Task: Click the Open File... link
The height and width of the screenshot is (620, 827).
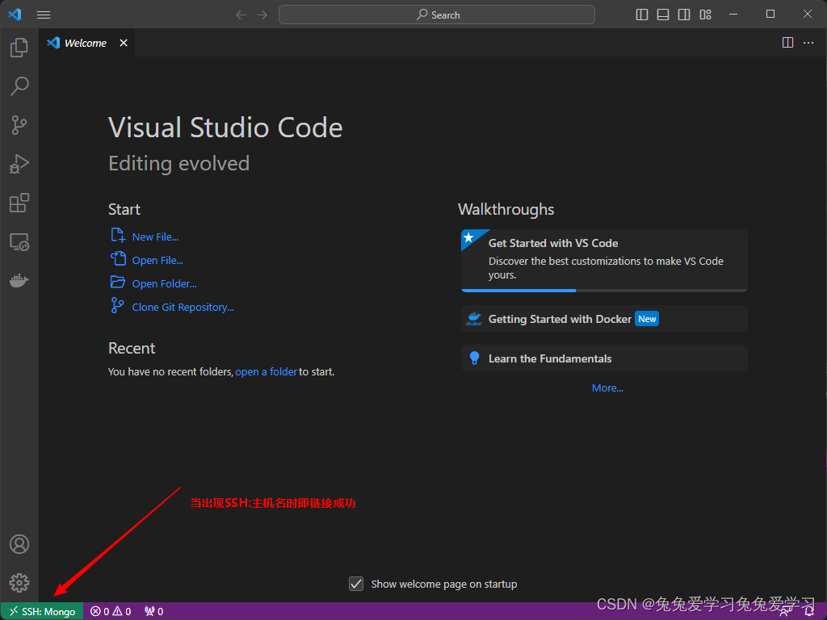Action: pyautogui.click(x=157, y=261)
